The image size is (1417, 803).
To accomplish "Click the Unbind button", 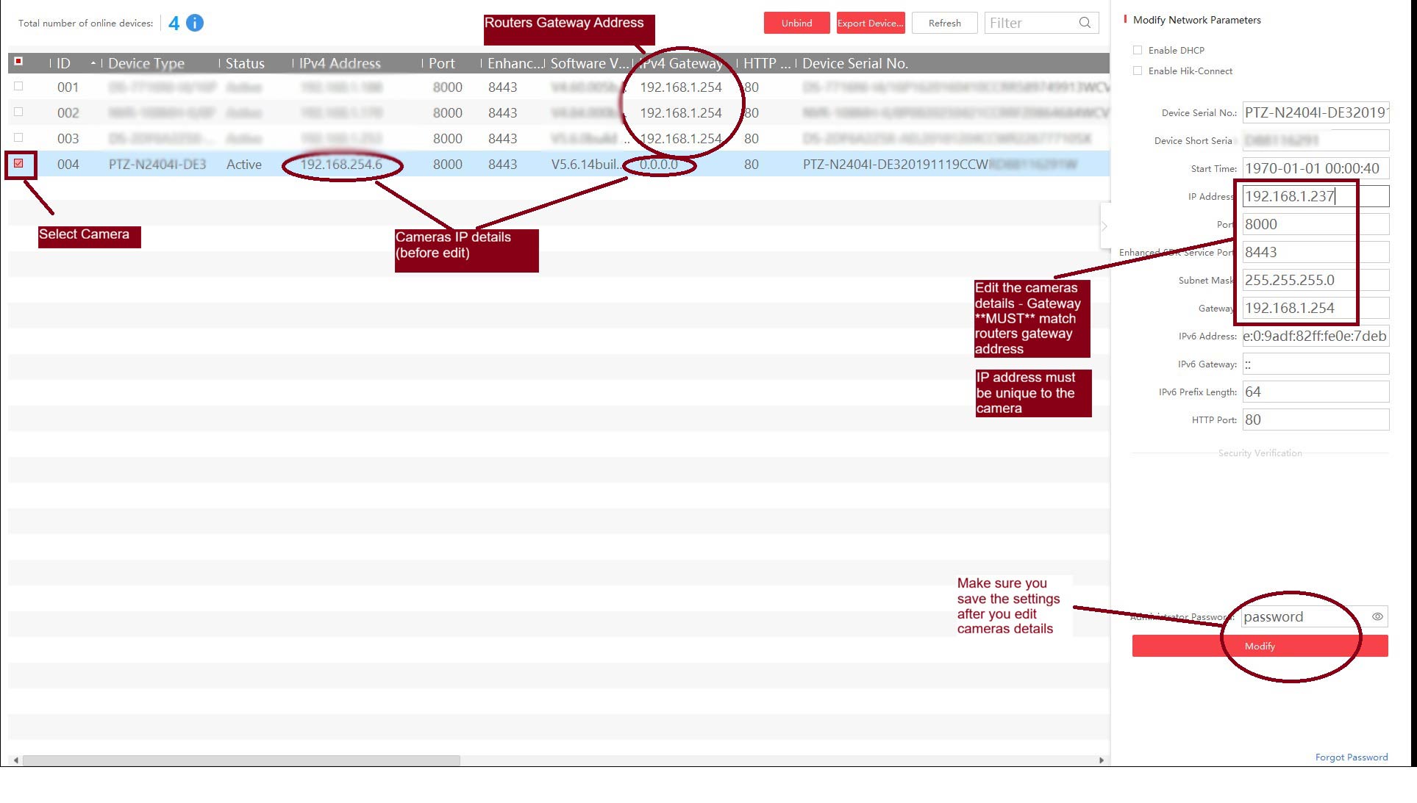I will point(796,23).
